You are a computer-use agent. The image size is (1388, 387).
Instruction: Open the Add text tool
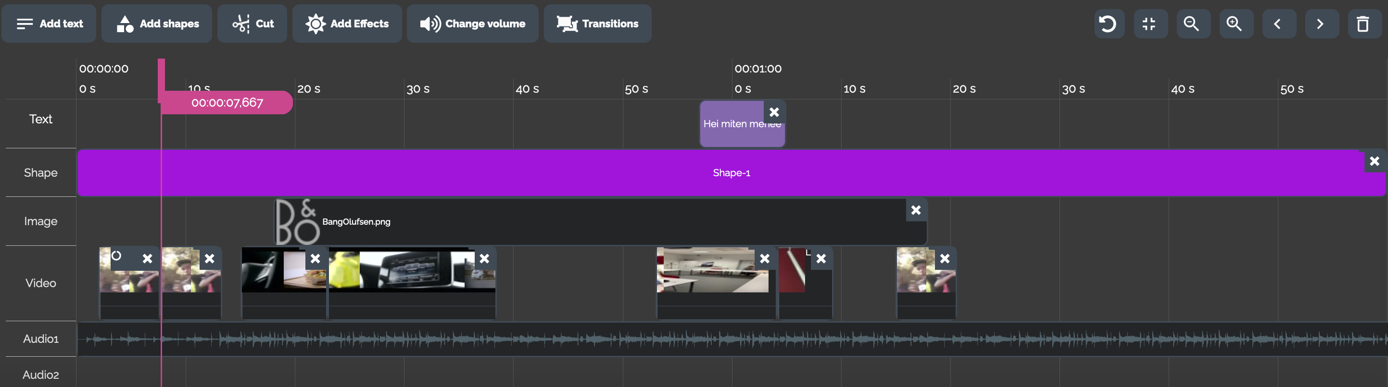coord(49,24)
